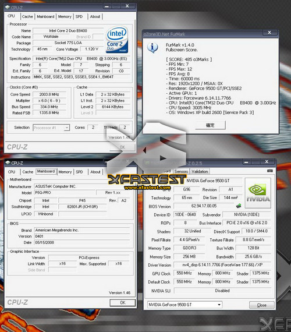The height and width of the screenshot is (332, 291).
Task: Switch to the Cache tab in the mainboard CPU-Z window
Action: [28, 172]
